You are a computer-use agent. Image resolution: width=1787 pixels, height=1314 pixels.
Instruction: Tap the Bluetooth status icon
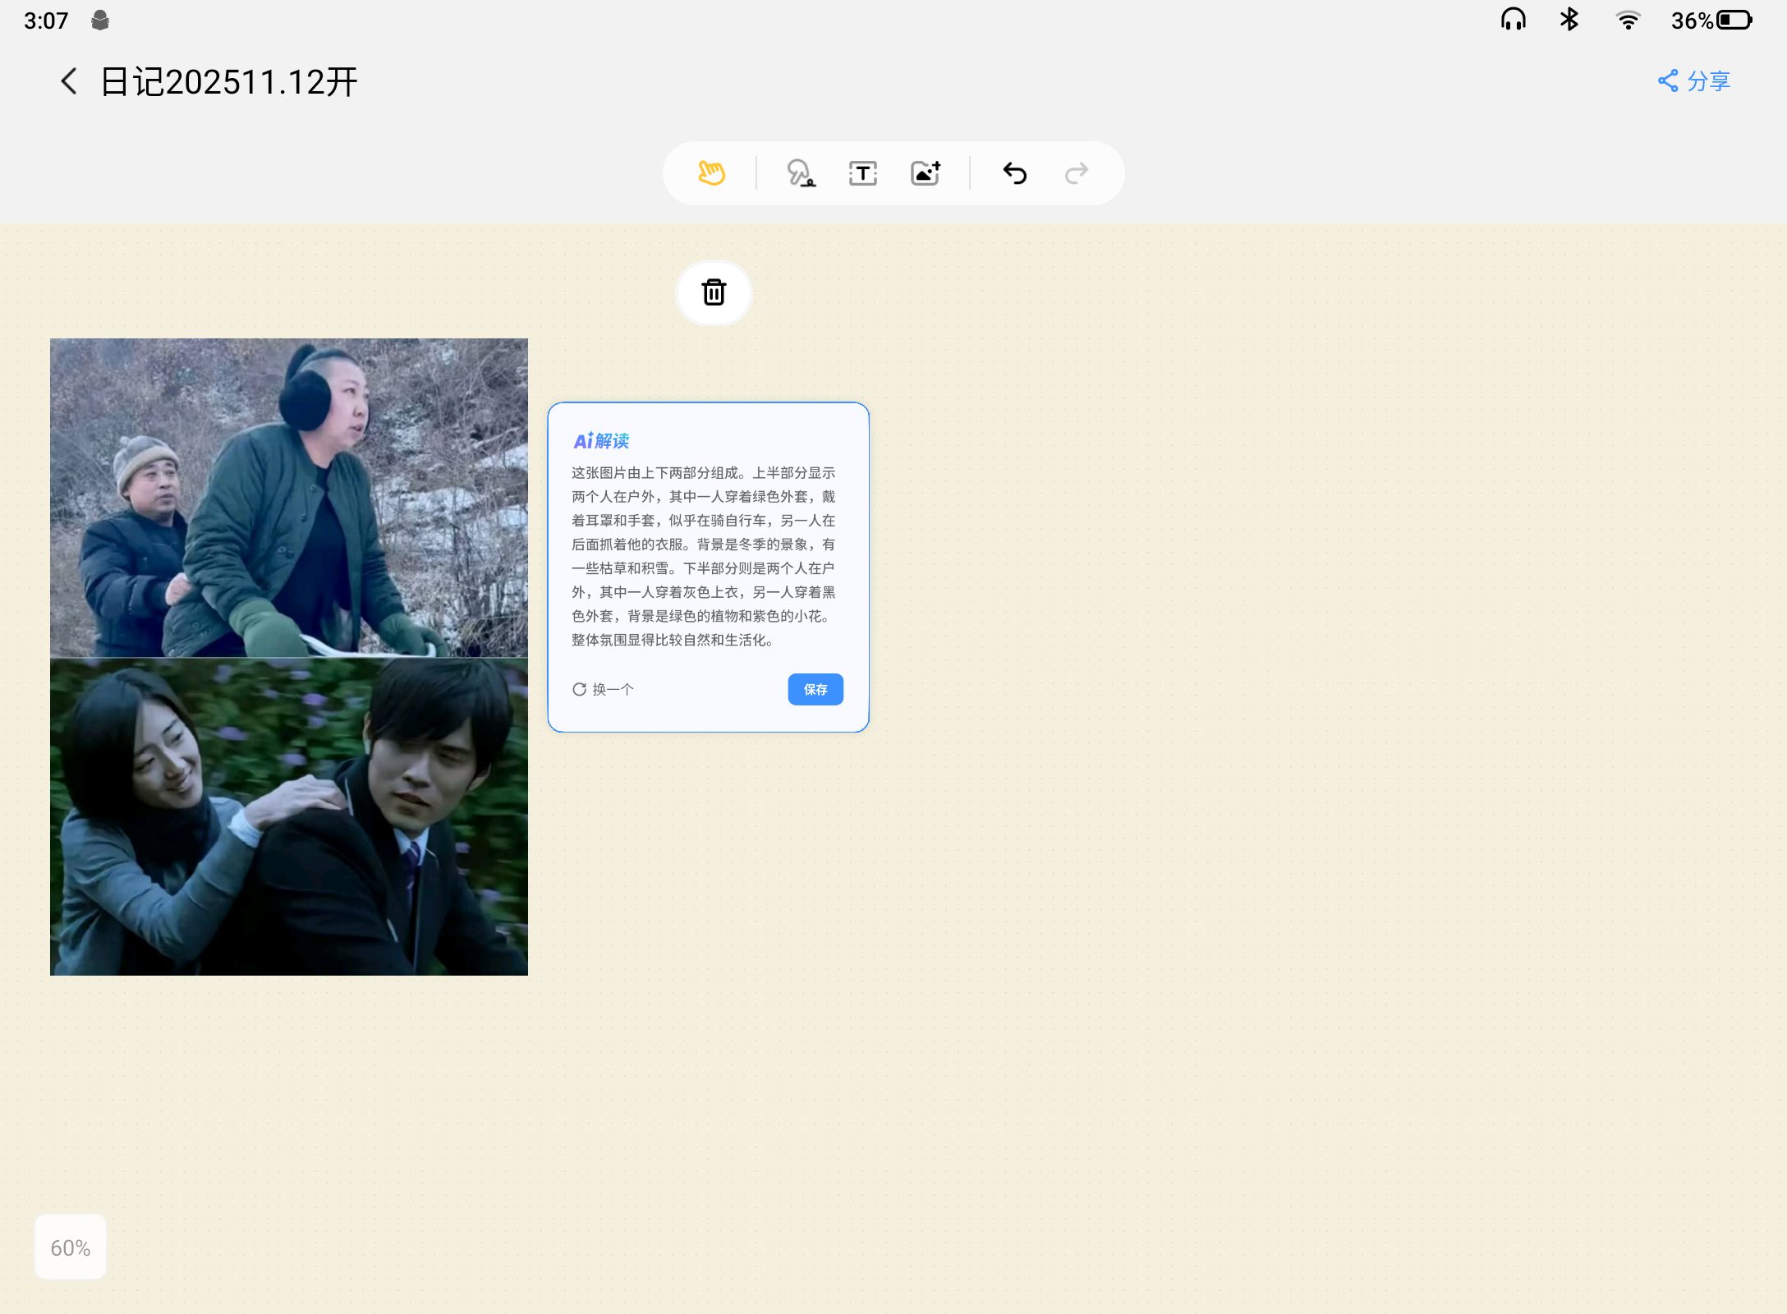(1569, 20)
